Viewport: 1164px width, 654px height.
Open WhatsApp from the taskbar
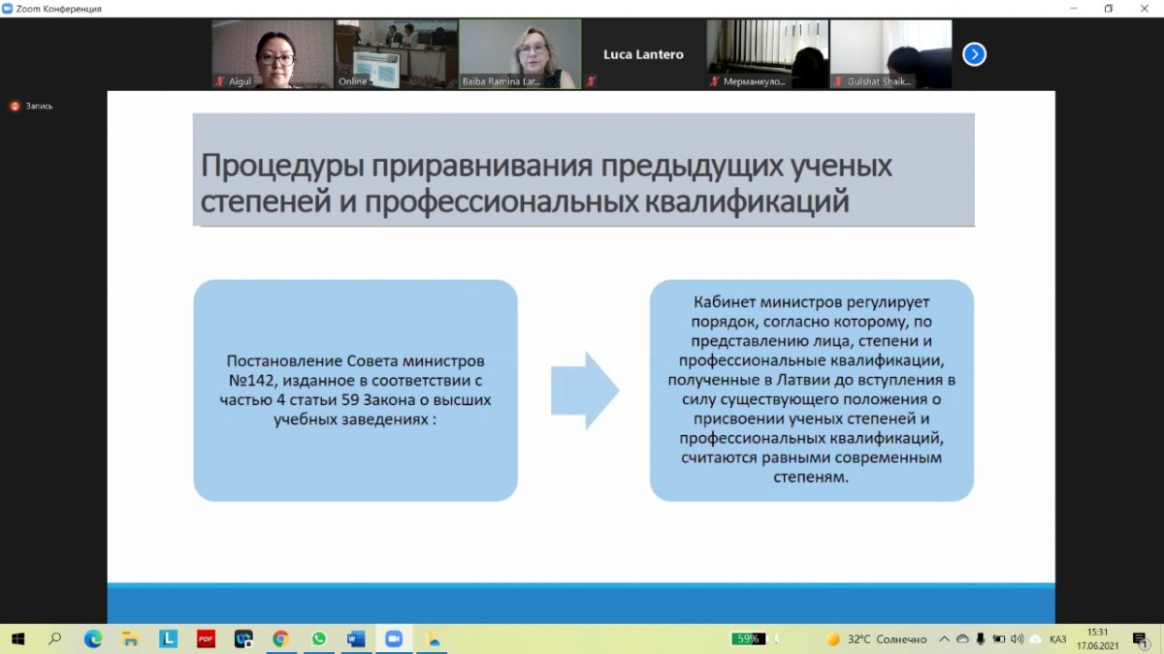(x=319, y=638)
